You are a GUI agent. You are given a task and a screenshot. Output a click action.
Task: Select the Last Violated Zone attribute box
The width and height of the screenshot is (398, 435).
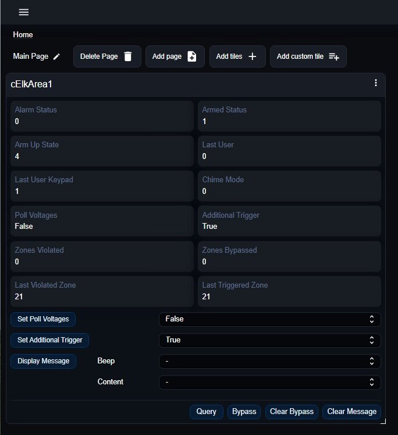tap(102, 291)
